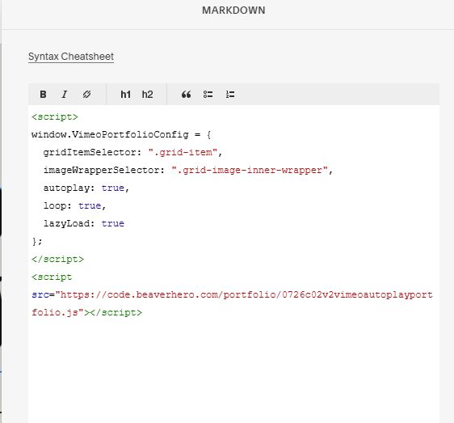This screenshot has height=423, width=454.
Task: Click the gridItemSelector ".grid-item" line
Action: [x=132, y=153]
